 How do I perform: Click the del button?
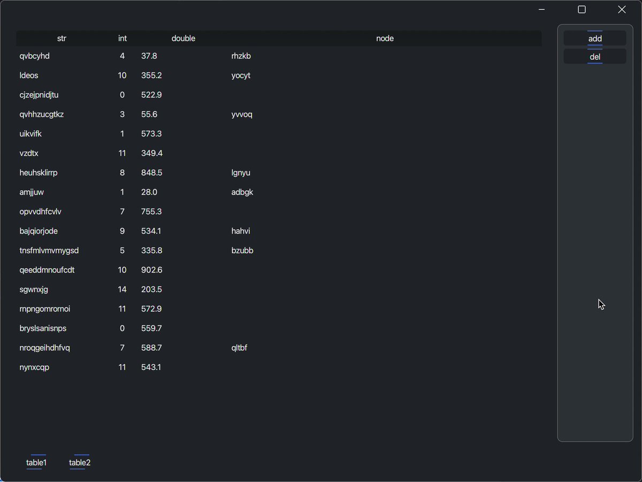click(x=594, y=56)
